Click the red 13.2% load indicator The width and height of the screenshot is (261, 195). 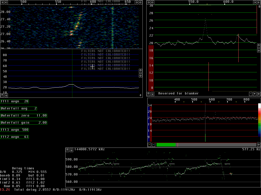[5, 189]
